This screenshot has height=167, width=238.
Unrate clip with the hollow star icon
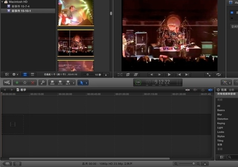pyautogui.click(x=25, y=83)
